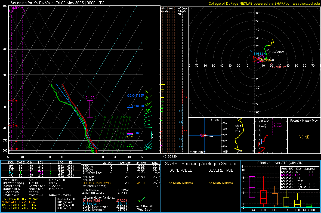
Task: Select the 'LowRH = 83%' value
Action: pos(11,186)
